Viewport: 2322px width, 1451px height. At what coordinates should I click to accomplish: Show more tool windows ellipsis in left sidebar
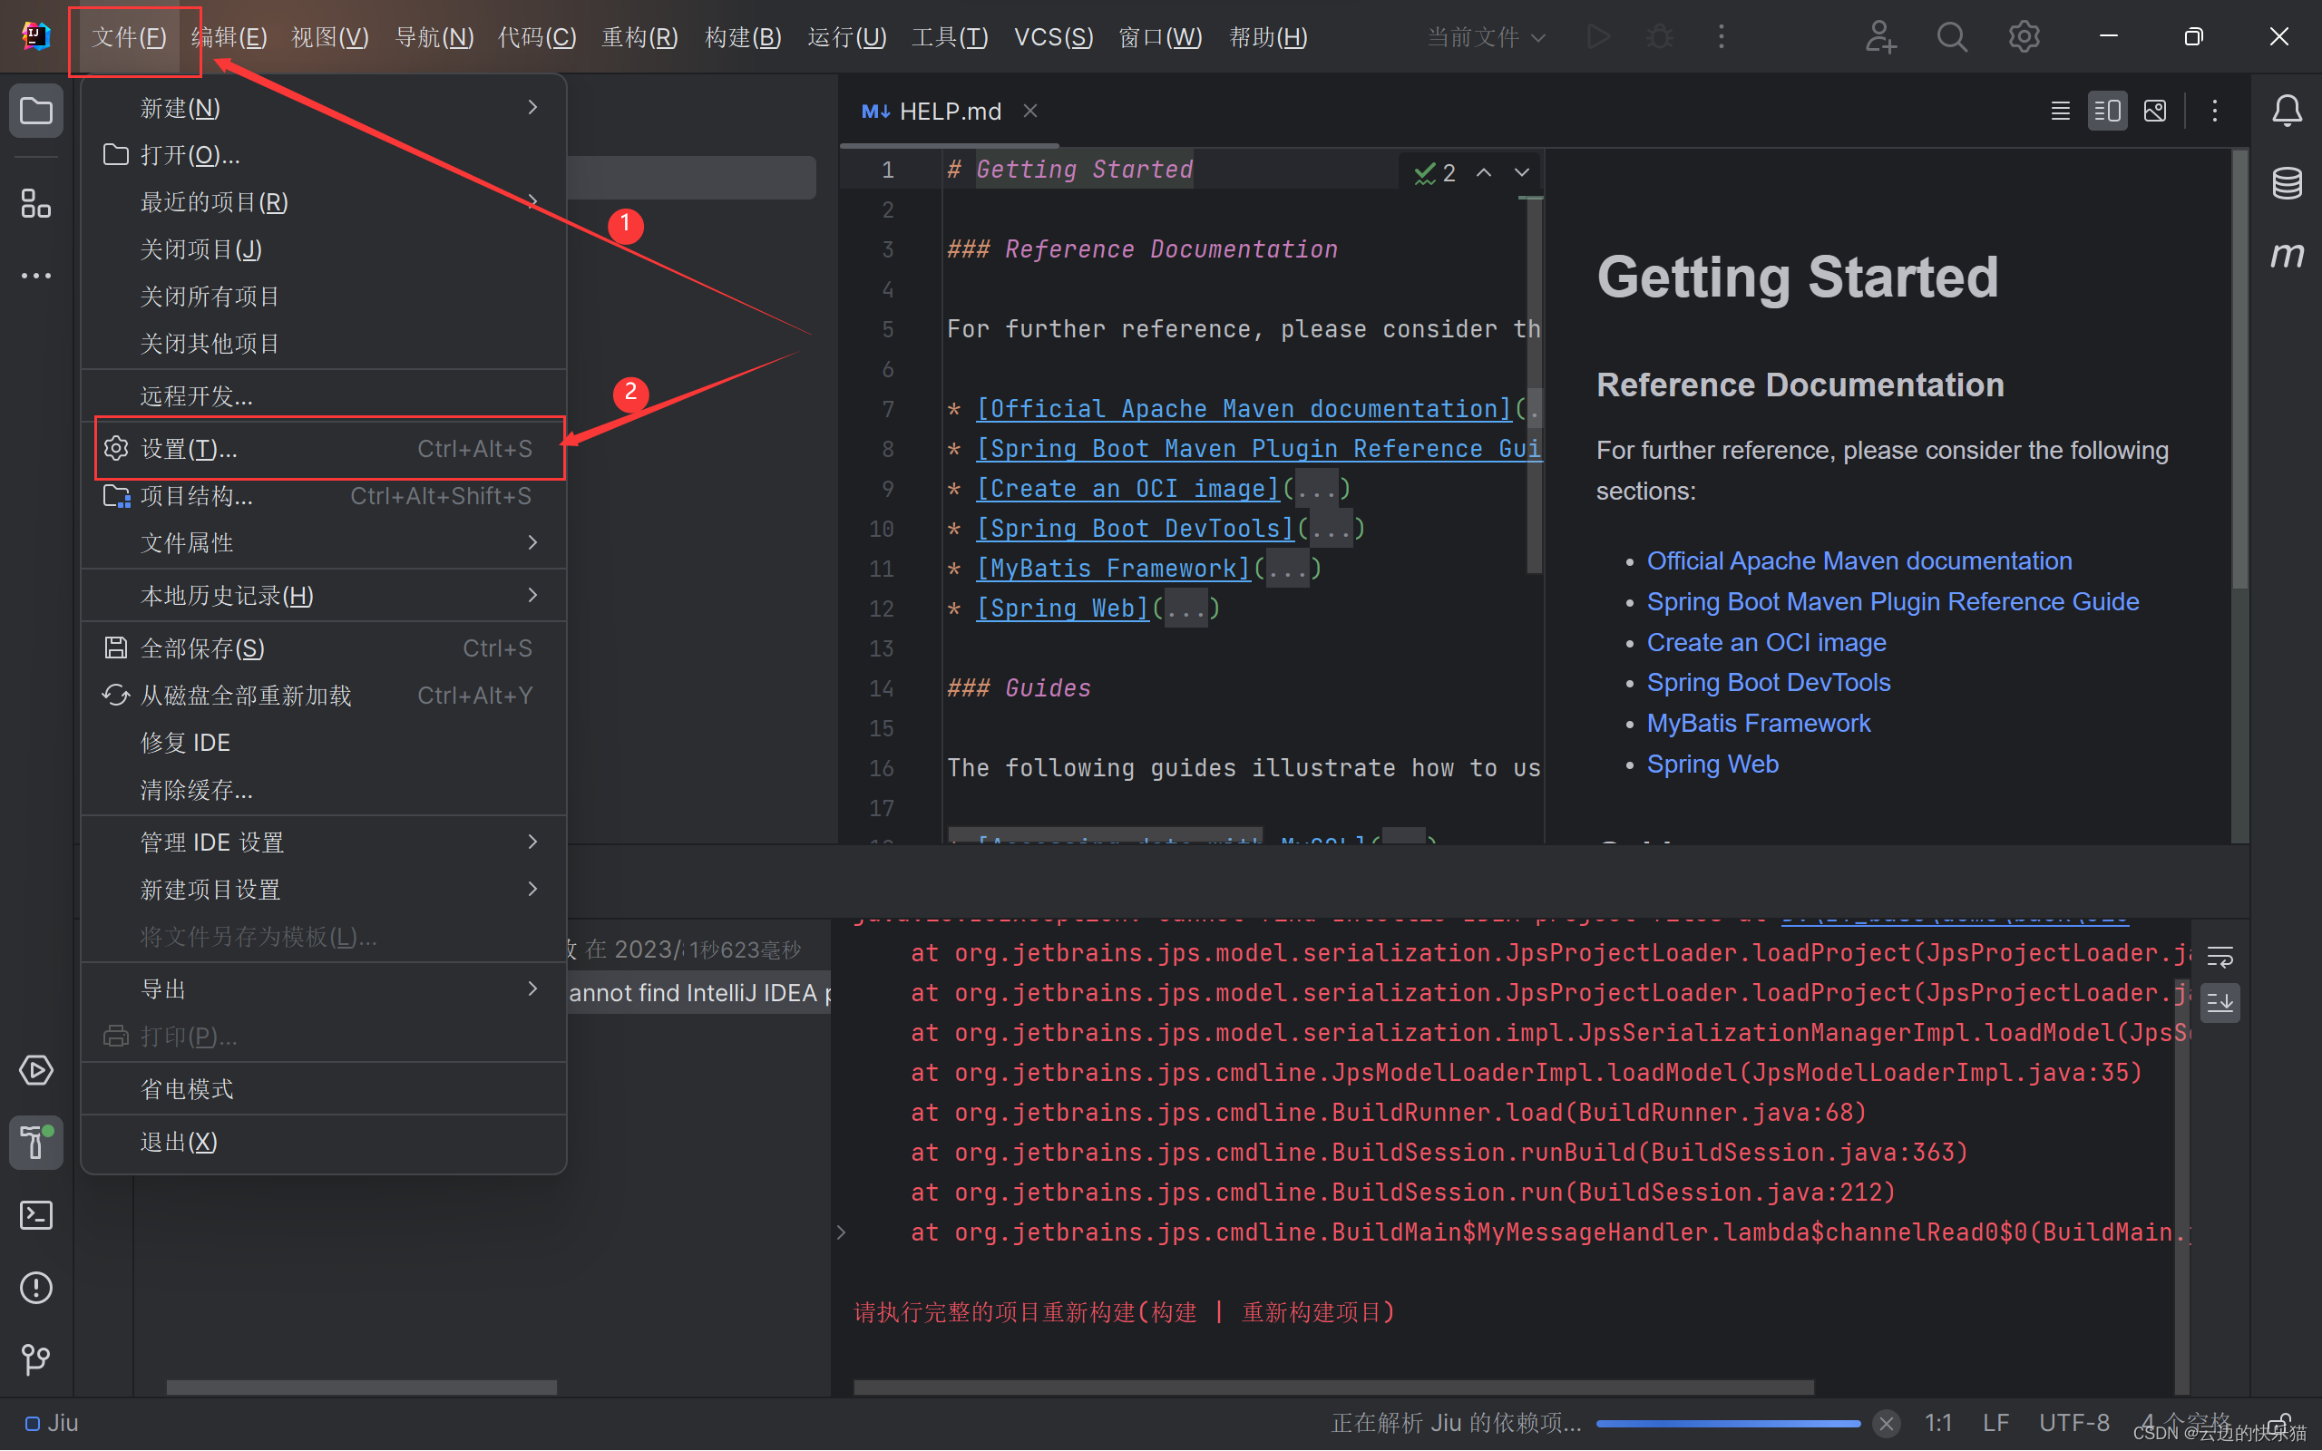tap(36, 276)
